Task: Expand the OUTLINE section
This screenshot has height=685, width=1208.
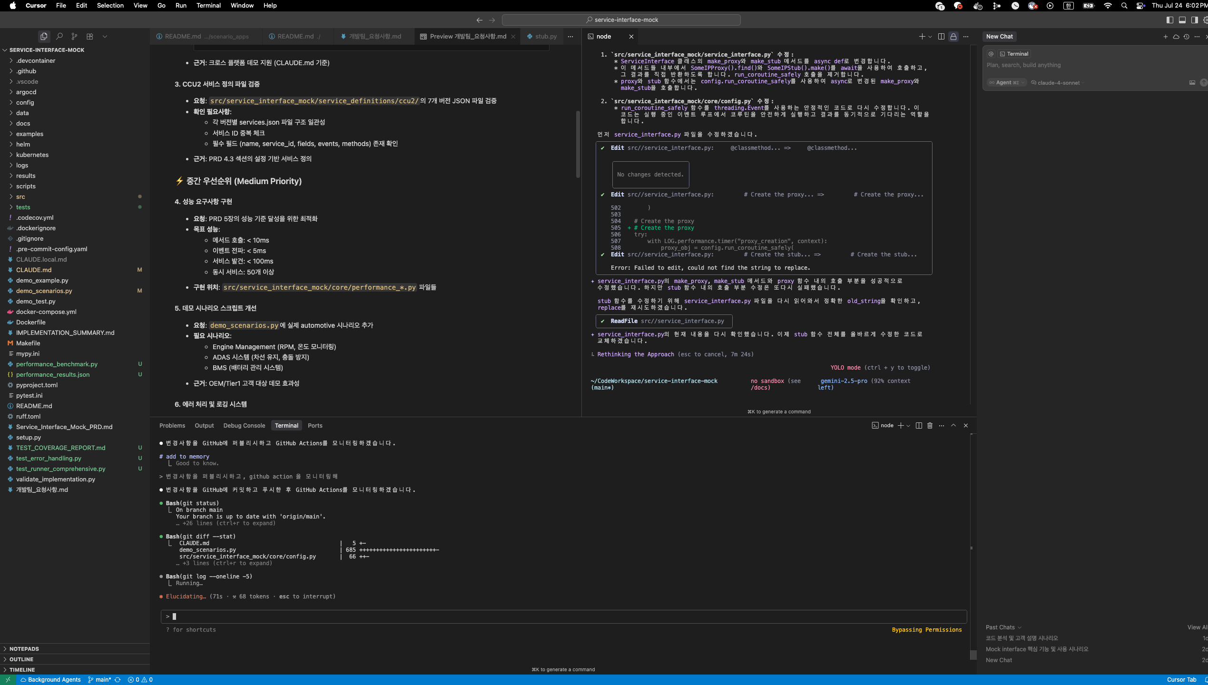Action: [21, 659]
